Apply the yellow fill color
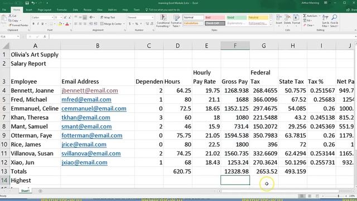The image size is (357, 201). tap(60, 24)
